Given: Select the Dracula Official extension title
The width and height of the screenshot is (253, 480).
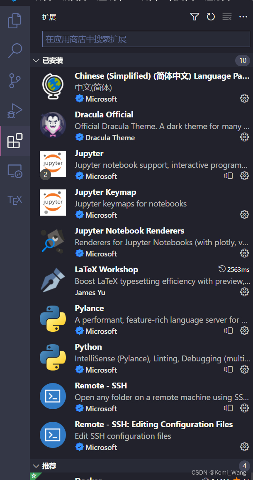Looking at the screenshot, I should [x=104, y=115].
